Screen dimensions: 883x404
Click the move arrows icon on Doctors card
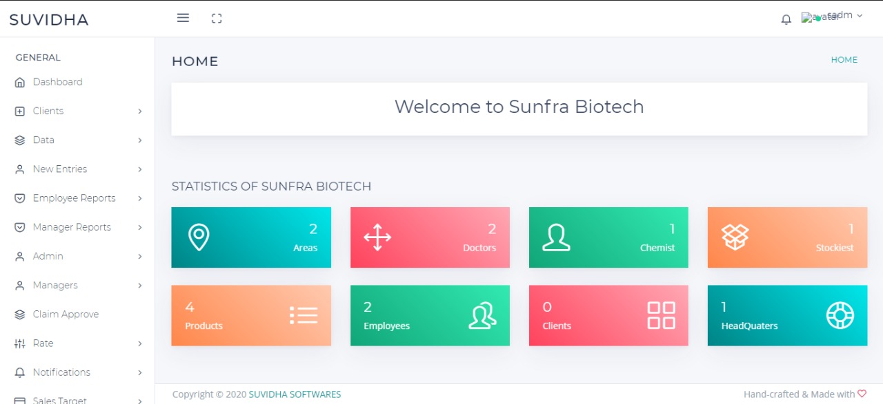point(377,237)
